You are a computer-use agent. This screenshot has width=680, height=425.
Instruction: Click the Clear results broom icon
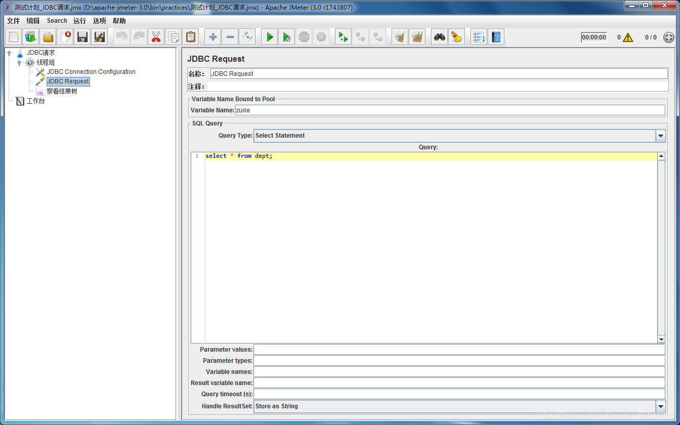pos(400,37)
